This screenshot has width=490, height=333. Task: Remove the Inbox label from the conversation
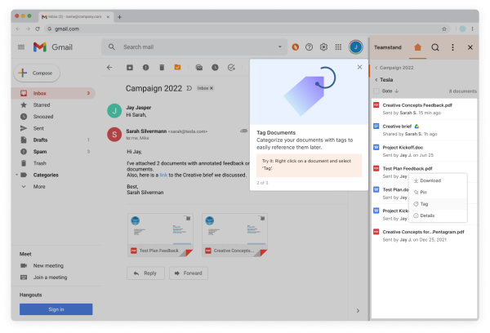coord(212,88)
